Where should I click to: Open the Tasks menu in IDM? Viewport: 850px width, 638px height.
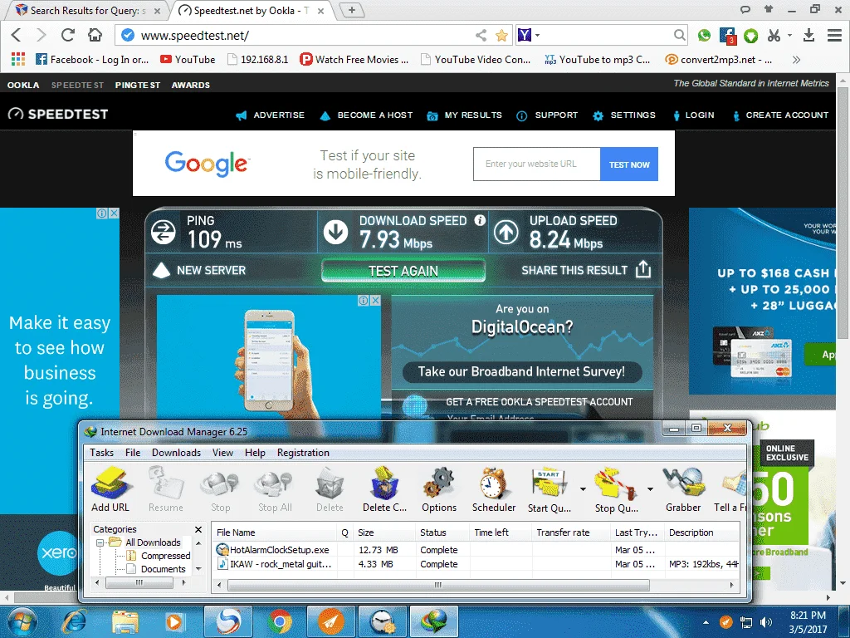click(x=101, y=453)
